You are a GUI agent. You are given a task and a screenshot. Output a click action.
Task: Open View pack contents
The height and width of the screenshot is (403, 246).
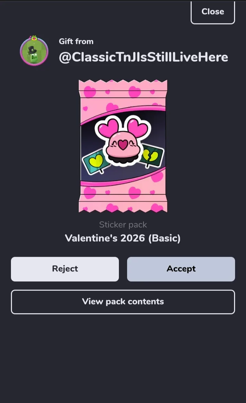click(x=123, y=302)
